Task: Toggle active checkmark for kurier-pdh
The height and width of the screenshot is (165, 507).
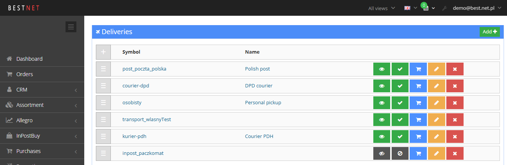Action: tap(400, 136)
